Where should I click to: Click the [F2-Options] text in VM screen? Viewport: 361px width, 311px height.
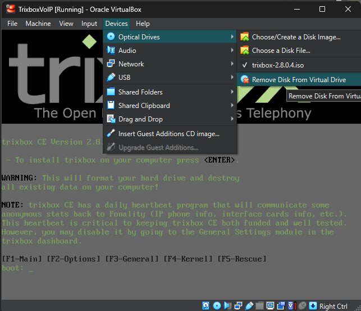(x=74, y=259)
